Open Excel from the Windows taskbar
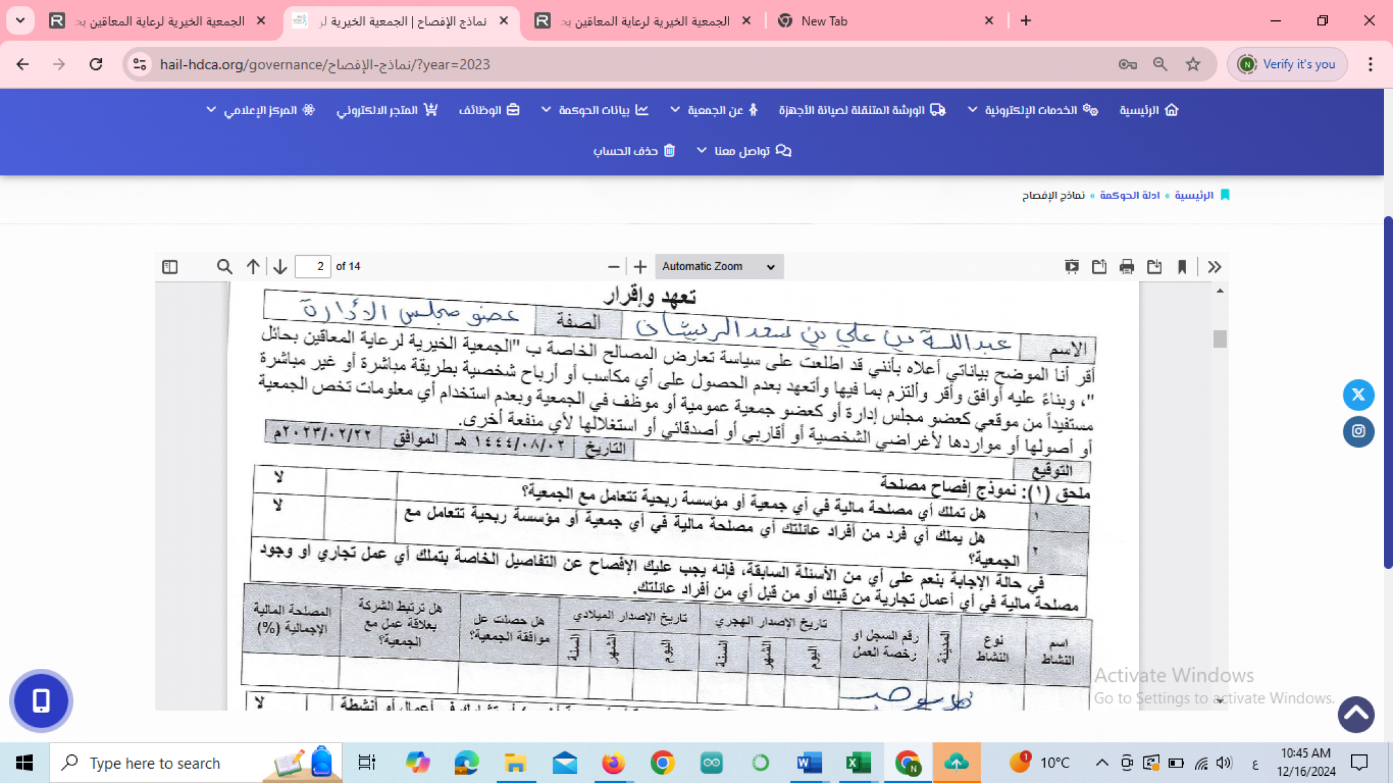The height and width of the screenshot is (783, 1393). click(858, 763)
